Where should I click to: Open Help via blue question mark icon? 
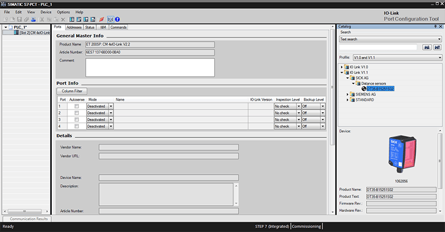117,19
